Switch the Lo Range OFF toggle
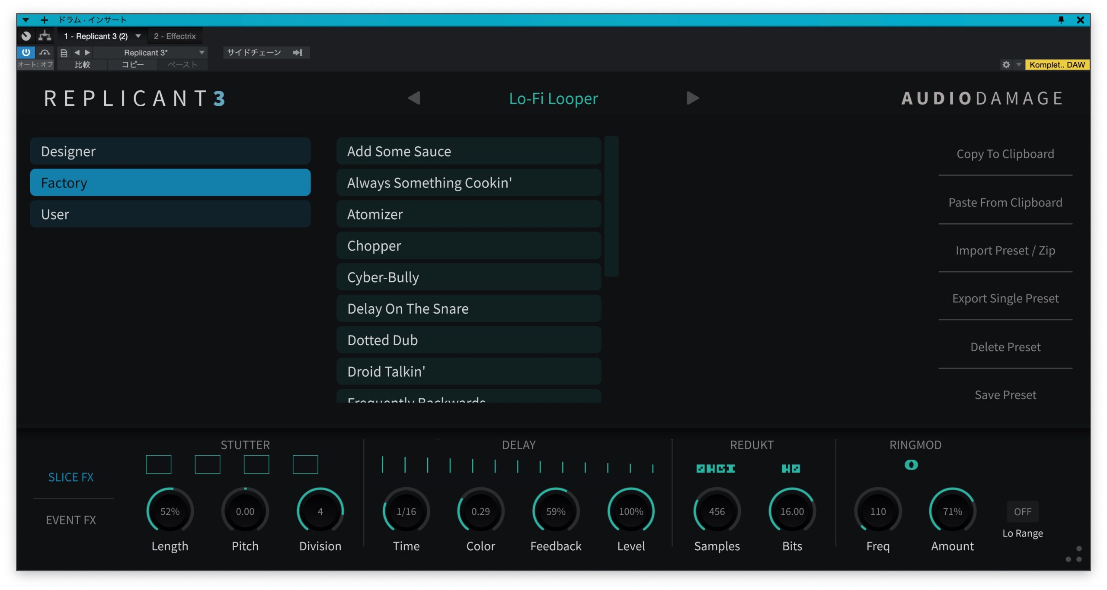This screenshot has width=1107, height=590. pyautogui.click(x=1023, y=511)
